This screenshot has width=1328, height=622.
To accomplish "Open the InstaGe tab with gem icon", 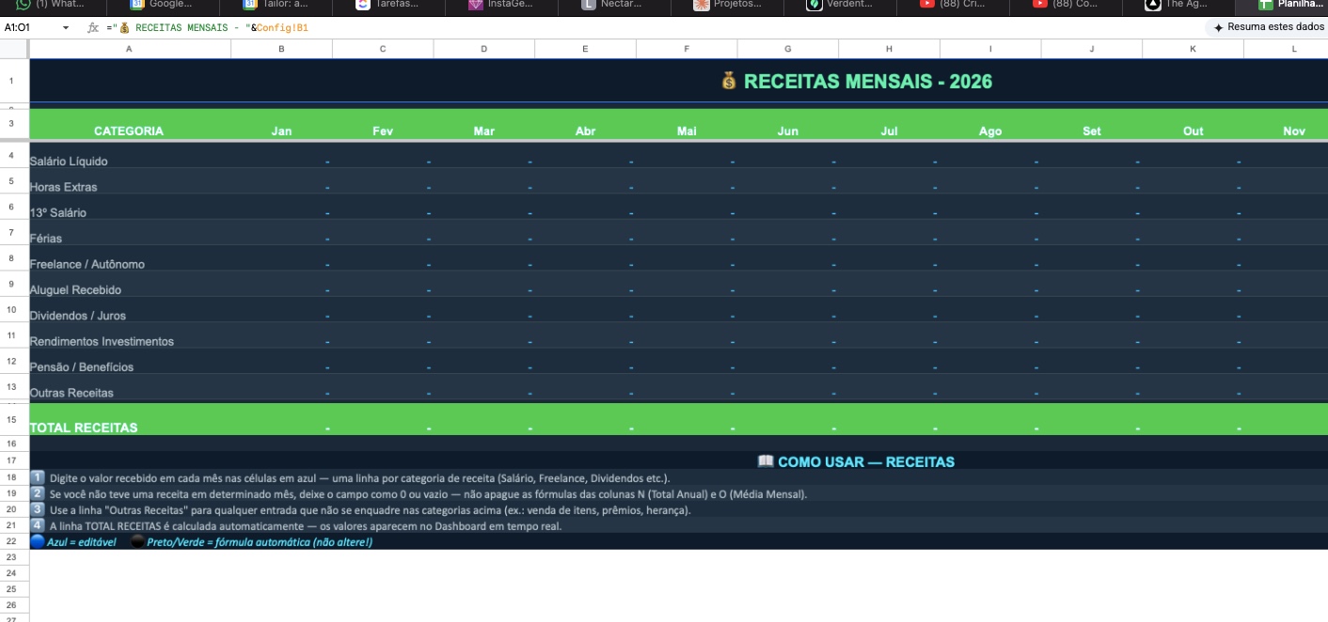I will coord(503,5).
